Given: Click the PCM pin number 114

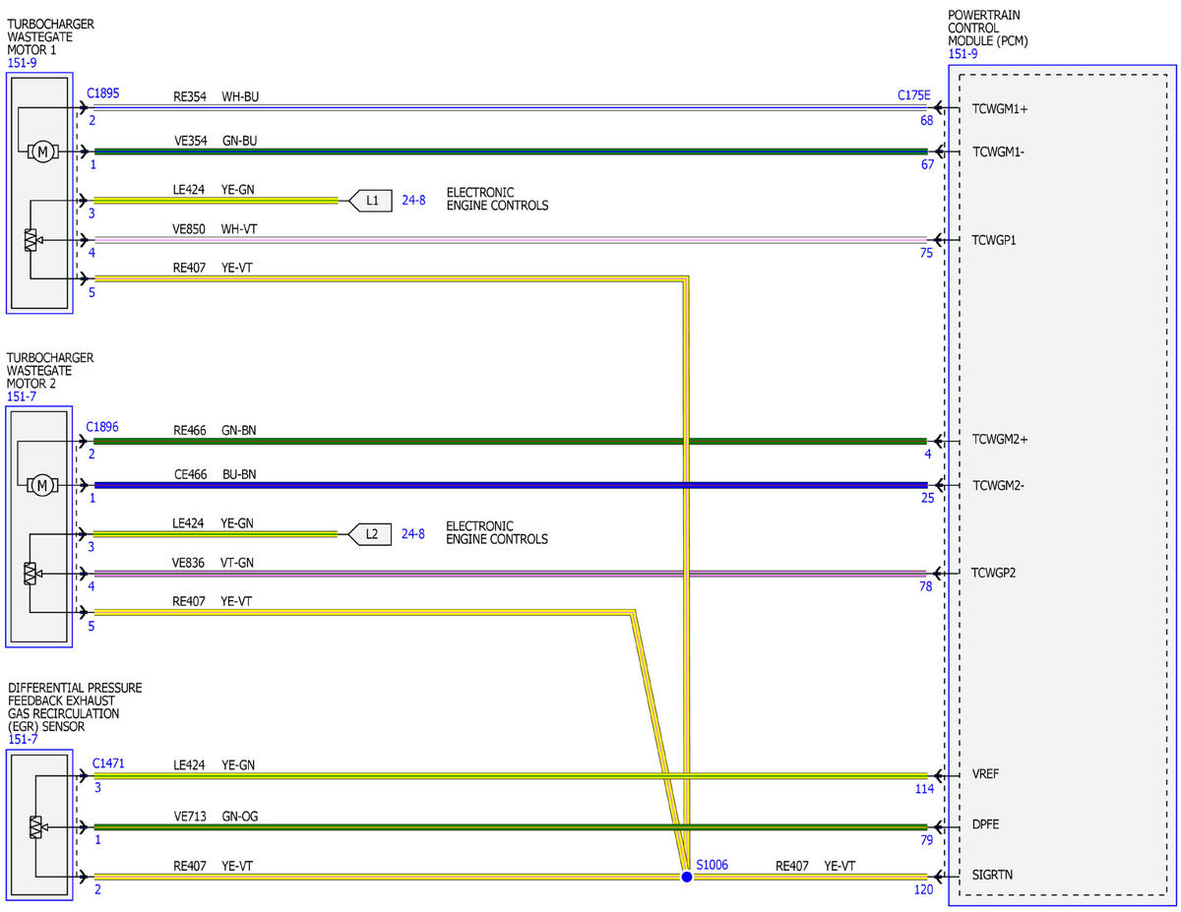Looking at the screenshot, I should (x=923, y=787).
